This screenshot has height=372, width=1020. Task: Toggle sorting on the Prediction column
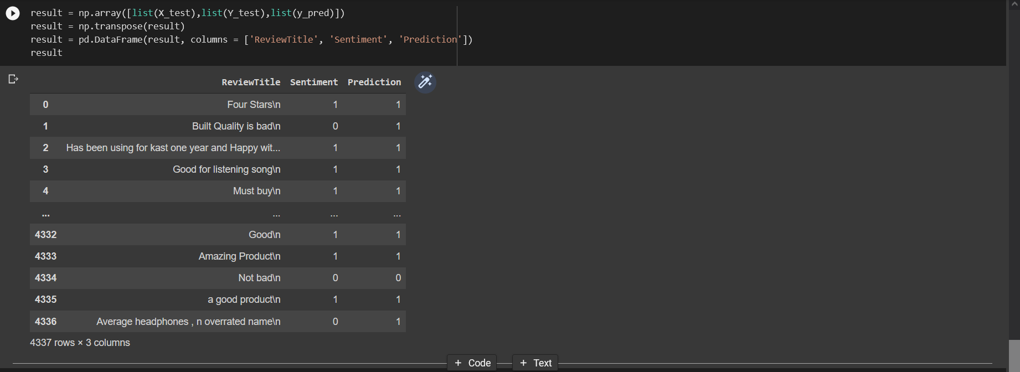tap(374, 82)
